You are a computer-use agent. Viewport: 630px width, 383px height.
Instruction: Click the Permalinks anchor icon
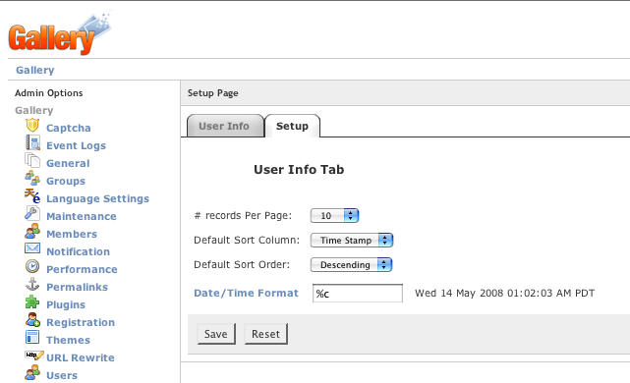32,284
